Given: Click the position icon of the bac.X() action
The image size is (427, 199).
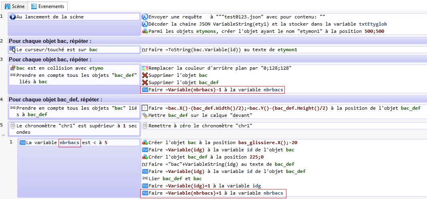Looking at the screenshot, I should tap(145, 108).
